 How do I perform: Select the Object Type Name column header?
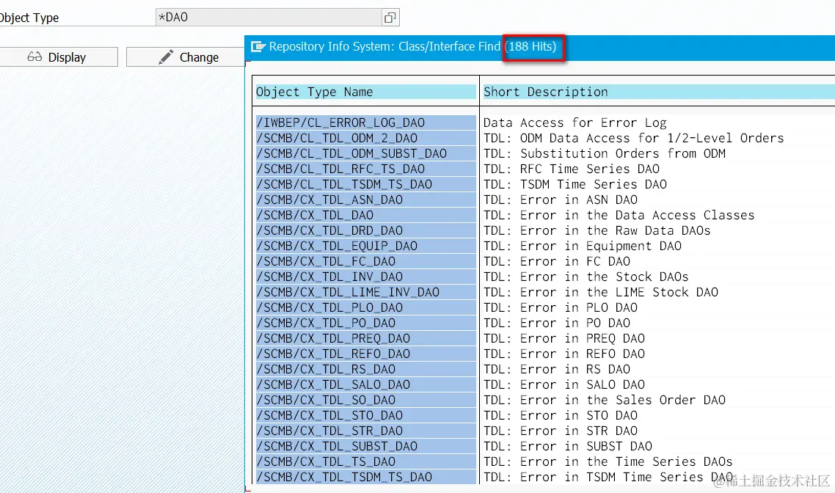pos(366,92)
